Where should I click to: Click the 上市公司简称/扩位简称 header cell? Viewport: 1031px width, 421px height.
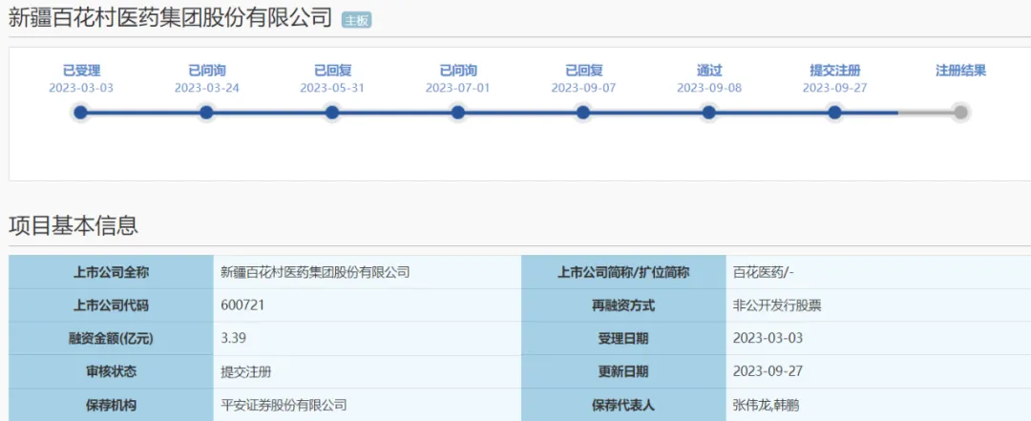pyautogui.click(x=623, y=272)
